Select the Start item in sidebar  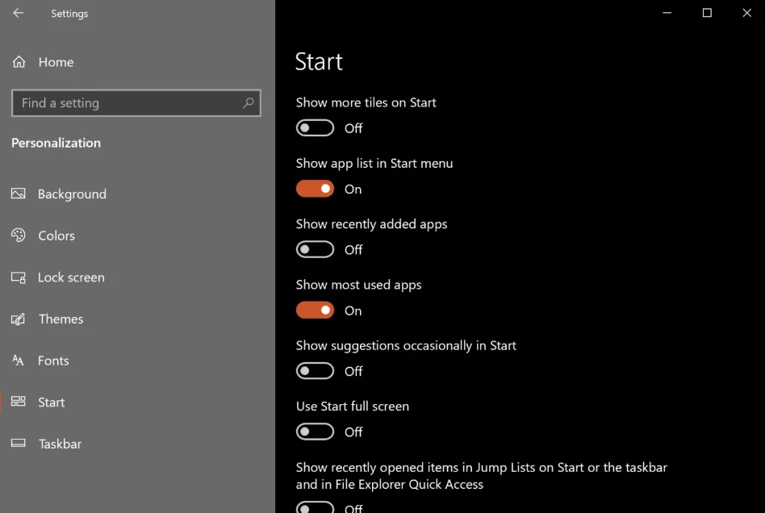click(51, 402)
